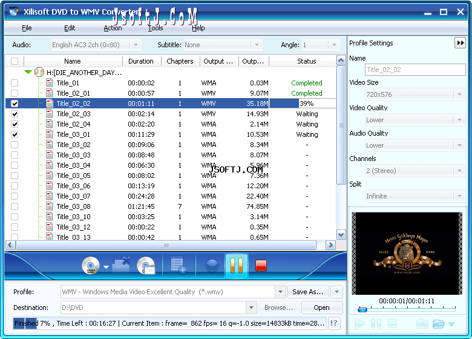Open the Action menu

click(x=113, y=28)
